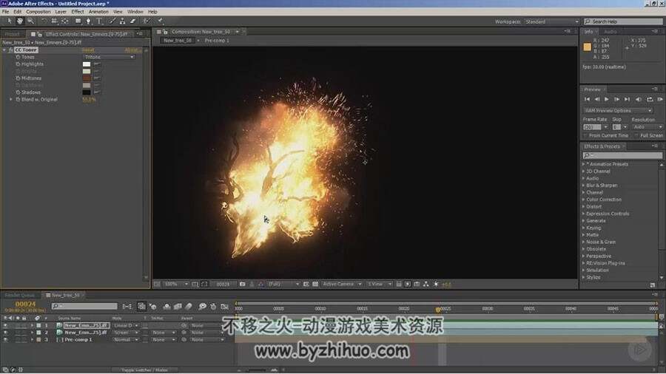Toggle visibility eye of layer 1
This screenshot has width=666, height=374.
point(5,326)
